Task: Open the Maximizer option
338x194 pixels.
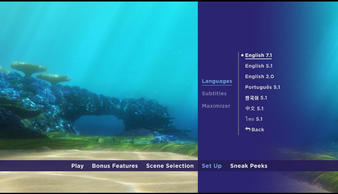Action: tap(216, 106)
